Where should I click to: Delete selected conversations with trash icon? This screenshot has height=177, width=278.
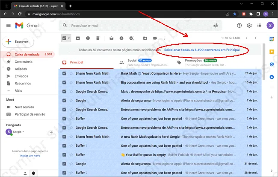click(x=98, y=38)
